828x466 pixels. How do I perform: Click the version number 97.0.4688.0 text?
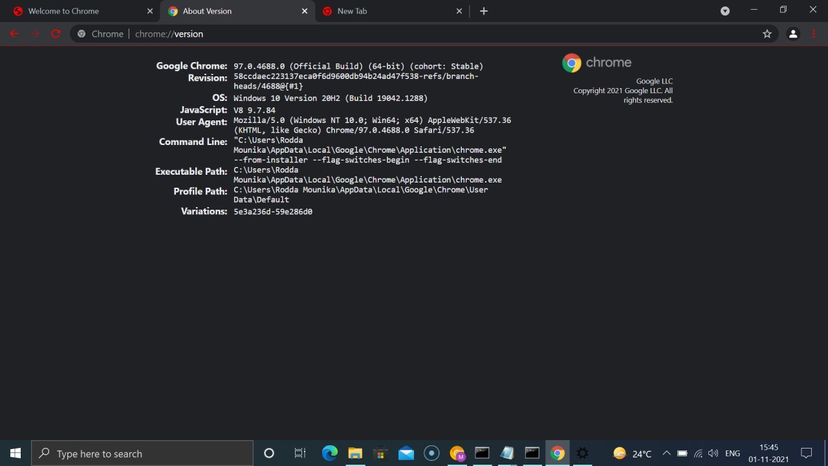point(259,66)
